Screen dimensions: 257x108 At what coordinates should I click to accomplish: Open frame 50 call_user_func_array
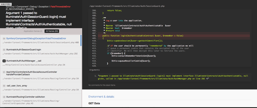click(x=41, y=87)
